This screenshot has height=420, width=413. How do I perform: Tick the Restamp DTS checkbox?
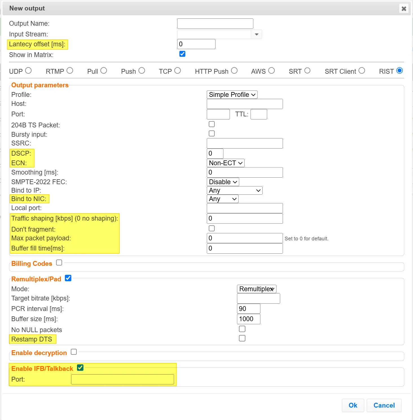pyautogui.click(x=242, y=338)
